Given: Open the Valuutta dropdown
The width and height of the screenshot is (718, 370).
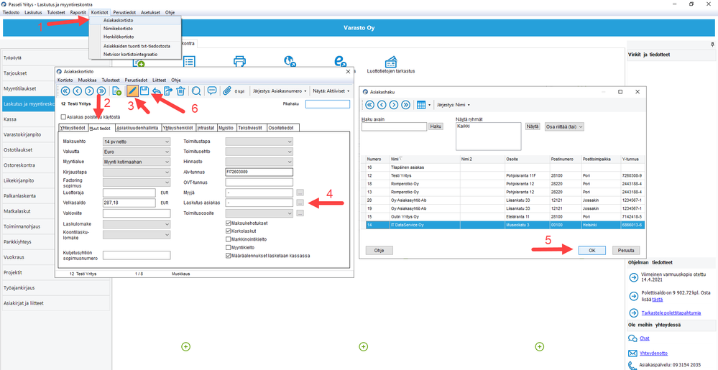Looking at the screenshot, I should point(137,152).
